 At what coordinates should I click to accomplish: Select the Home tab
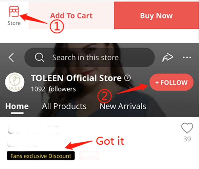pyautogui.click(x=17, y=106)
